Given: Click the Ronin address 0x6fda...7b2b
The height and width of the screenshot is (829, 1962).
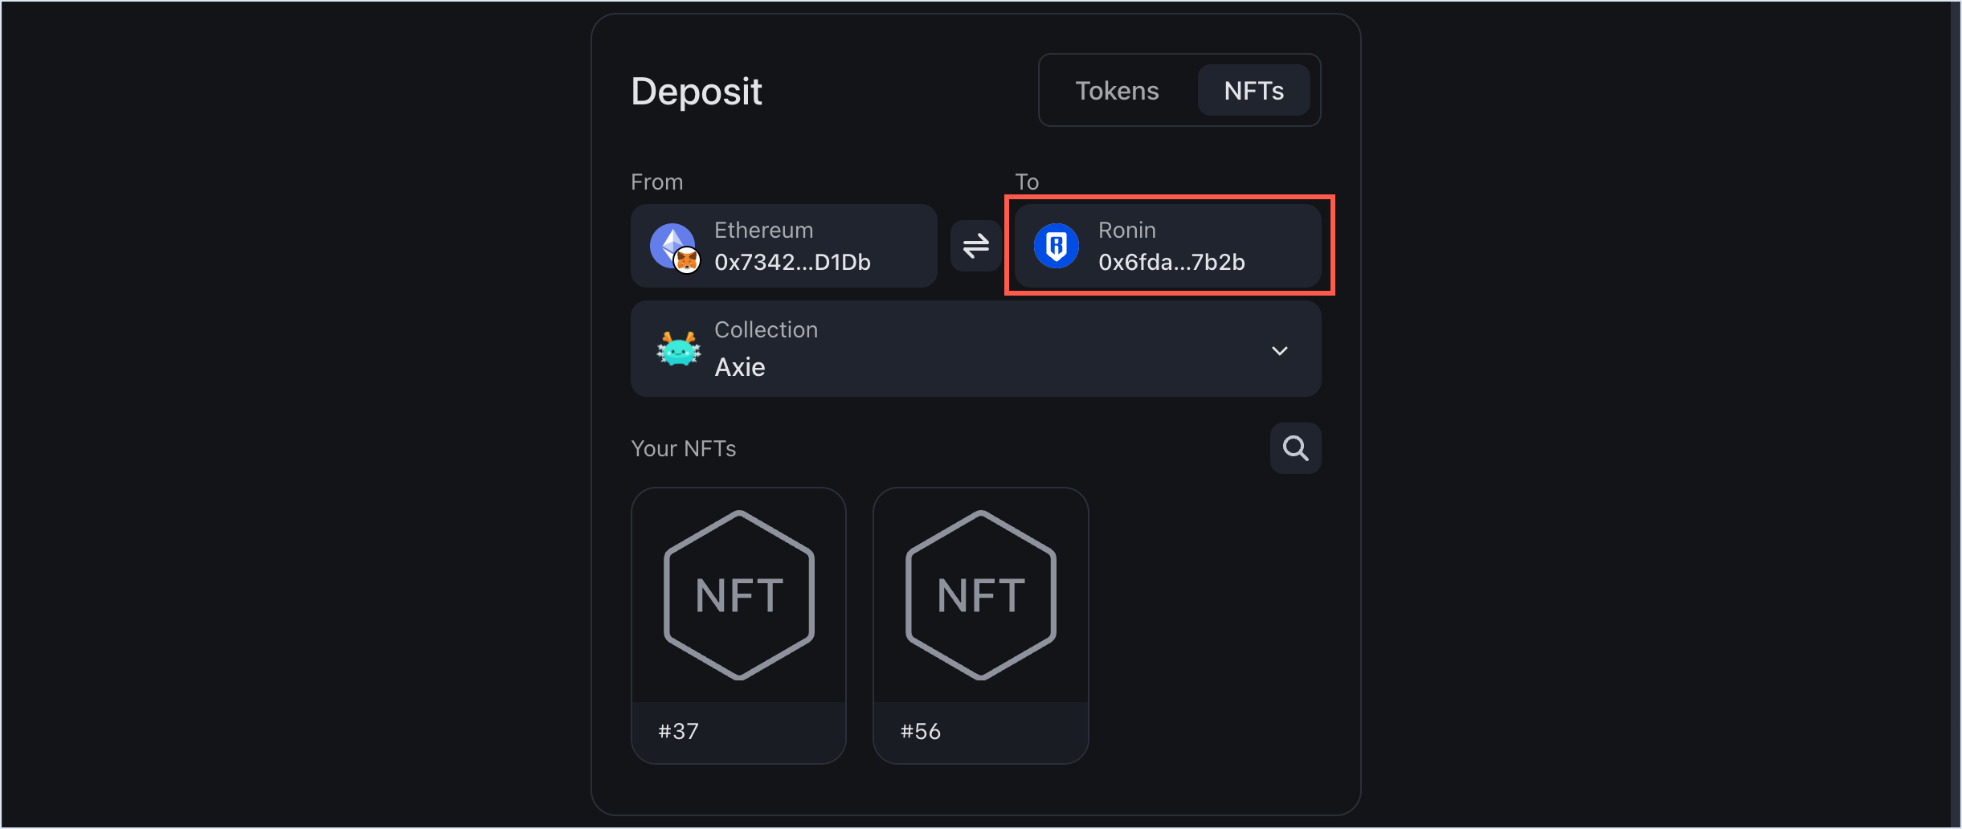Looking at the screenshot, I should click(x=1171, y=261).
